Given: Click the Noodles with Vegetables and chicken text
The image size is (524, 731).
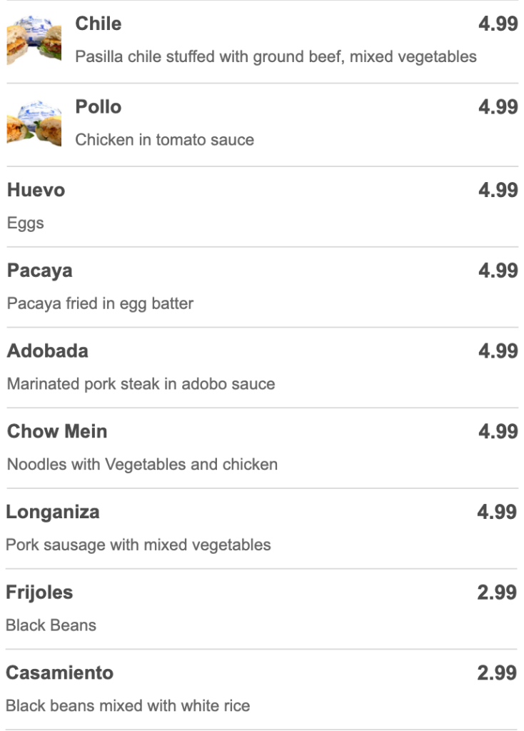Looking at the screenshot, I should click(142, 465).
